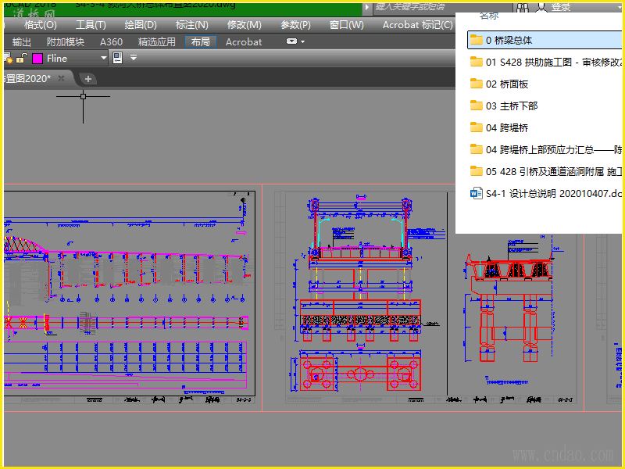Open the S4-1 设计总说明 Word document
Screen dimensions: 625x469
[x=545, y=193]
